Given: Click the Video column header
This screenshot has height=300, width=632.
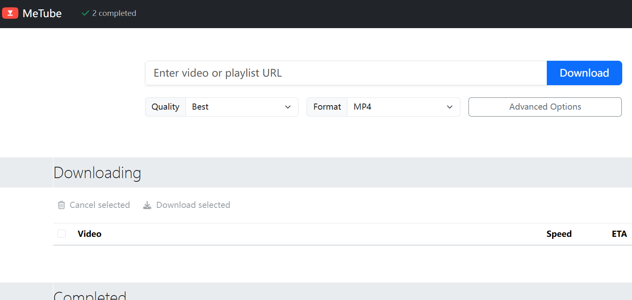Looking at the screenshot, I should 90,234.
